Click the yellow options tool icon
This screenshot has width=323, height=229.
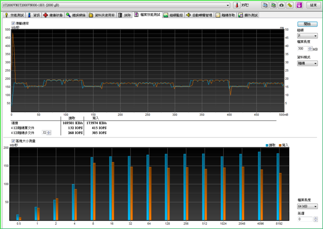(289, 5)
